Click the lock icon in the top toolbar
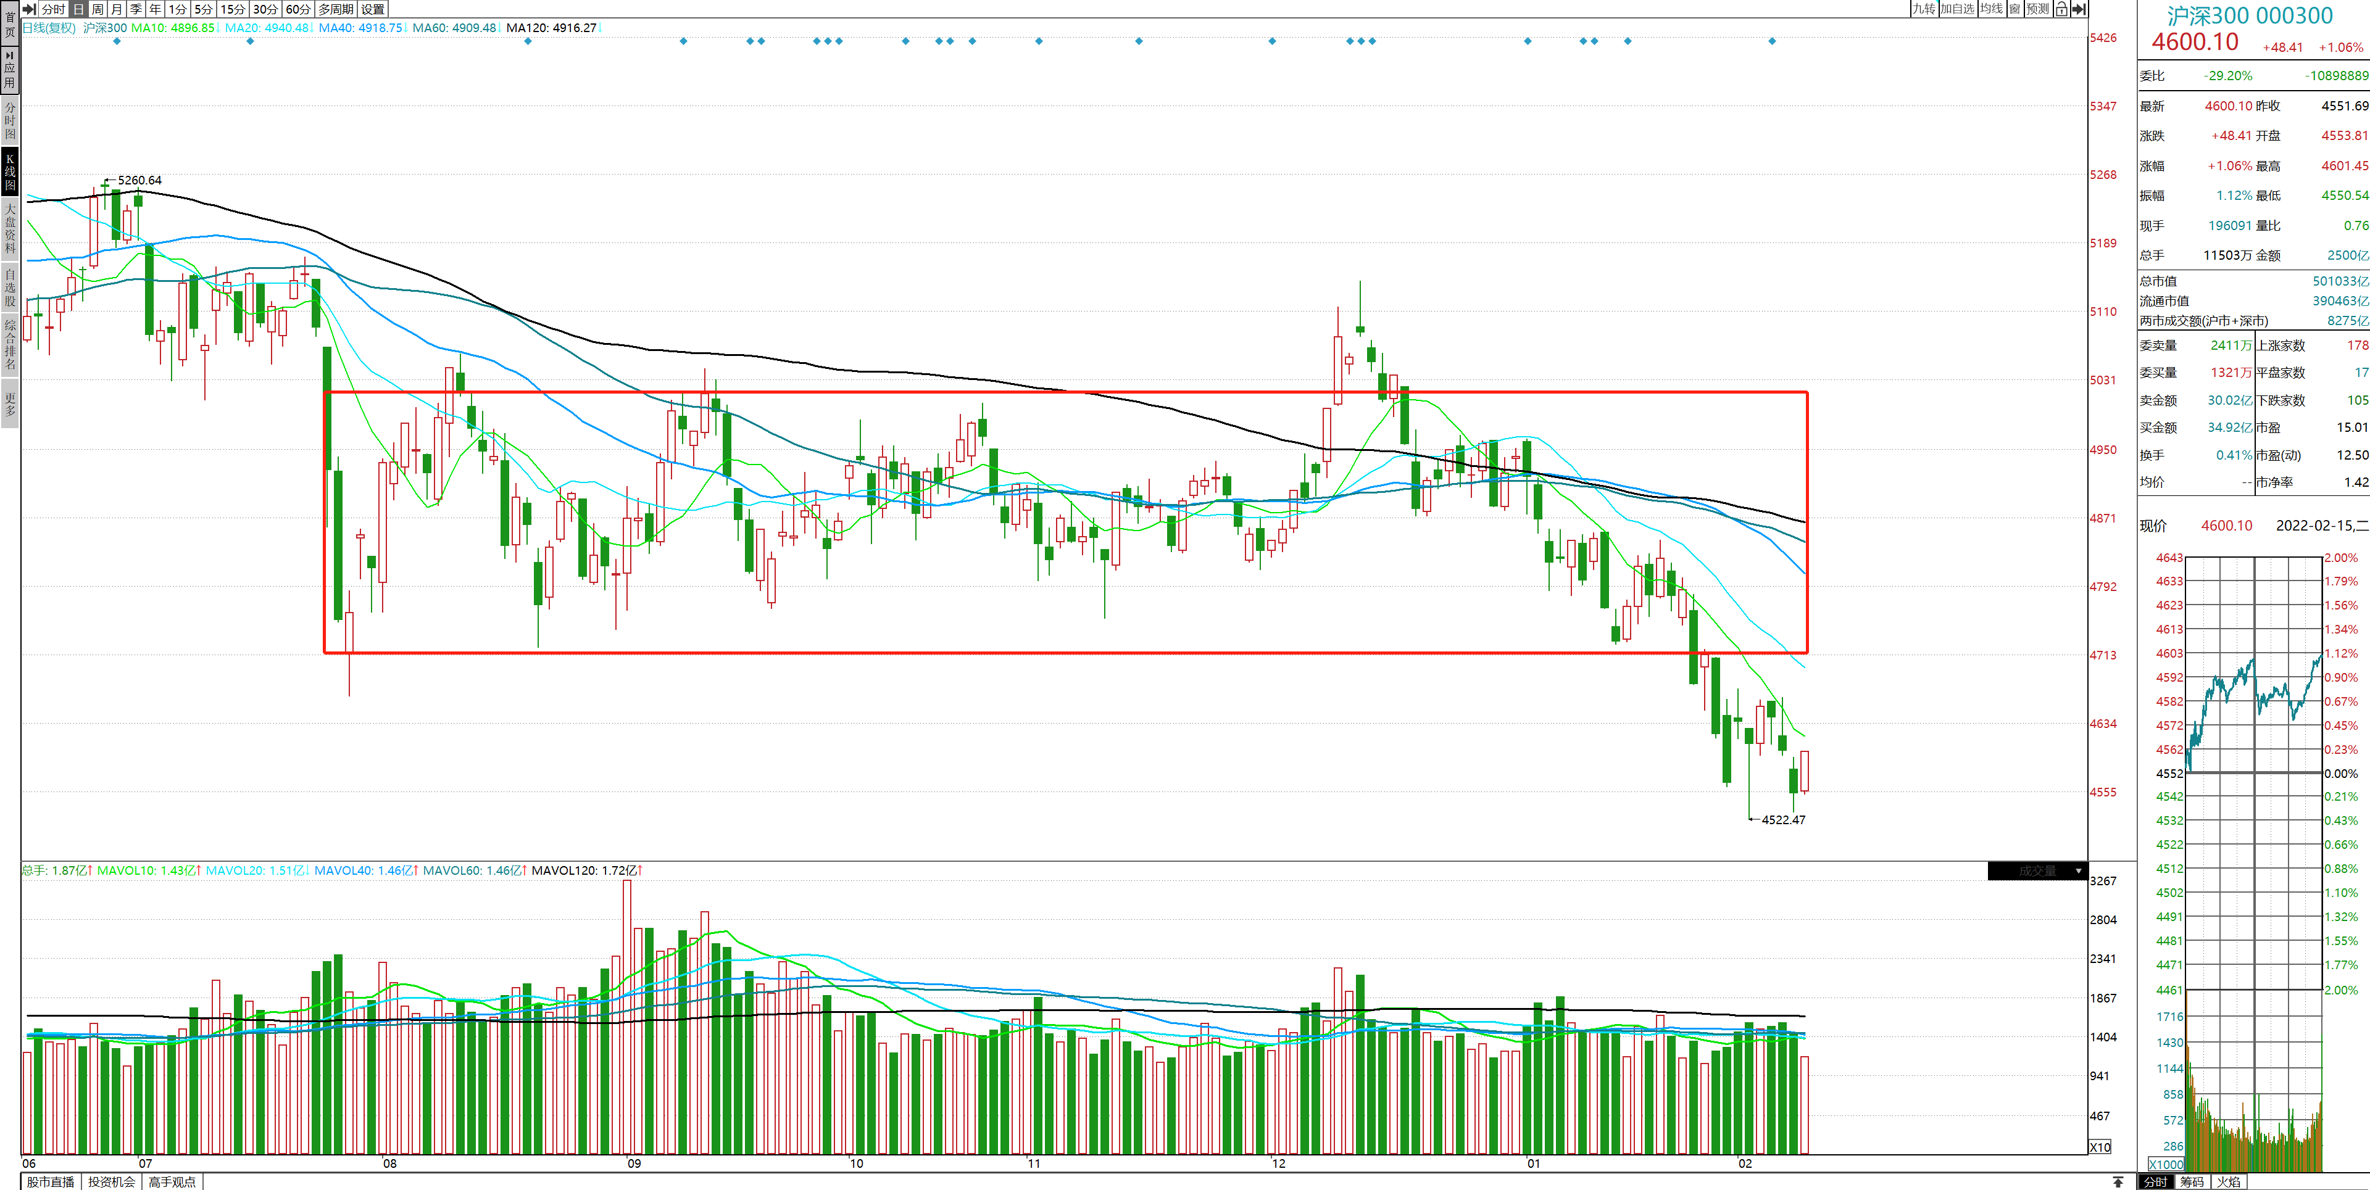2370x1190 pixels. pos(2062,9)
